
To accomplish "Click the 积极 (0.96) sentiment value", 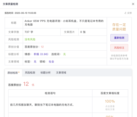I will 41,54.
